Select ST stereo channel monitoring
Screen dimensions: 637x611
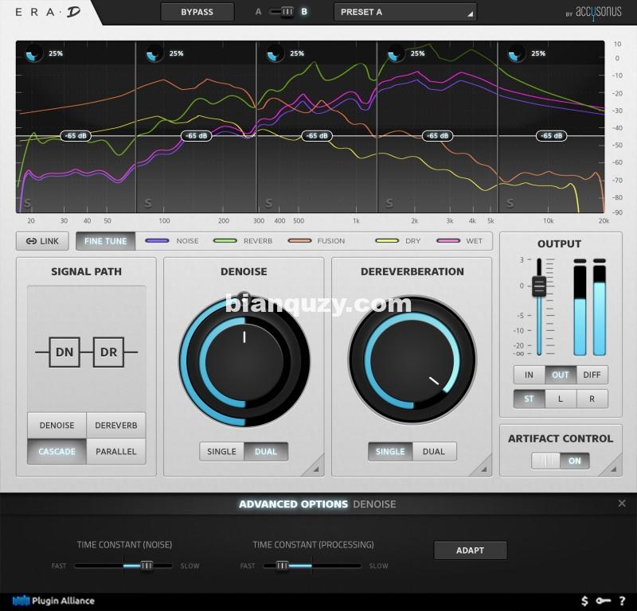click(529, 399)
